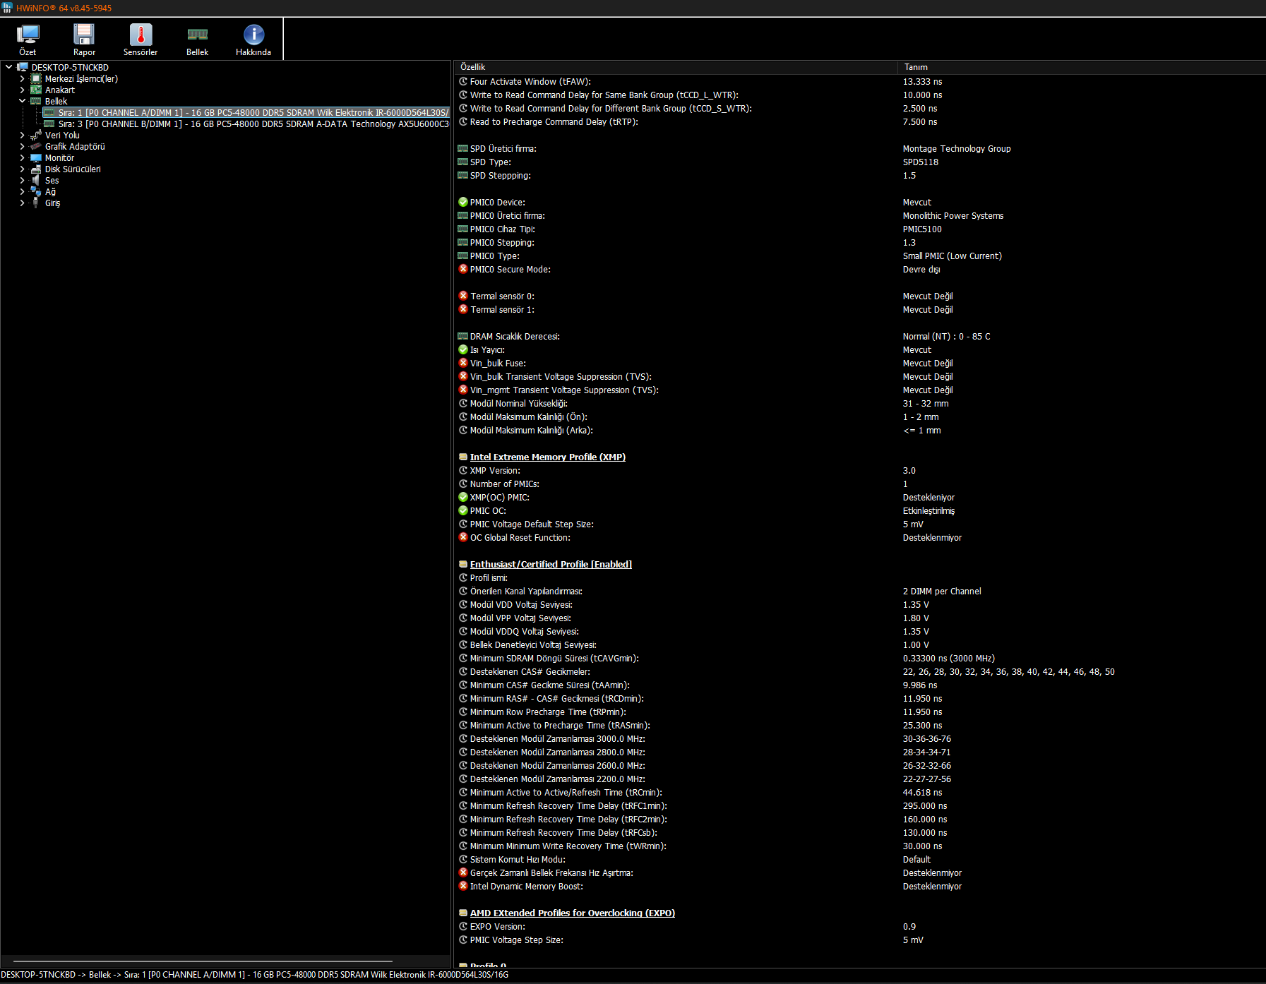Select the Anakart tree item
This screenshot has height=984, width=1266.
[x=60, y=90]
